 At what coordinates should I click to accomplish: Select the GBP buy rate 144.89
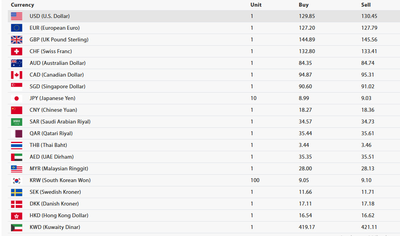pos(306,39)
